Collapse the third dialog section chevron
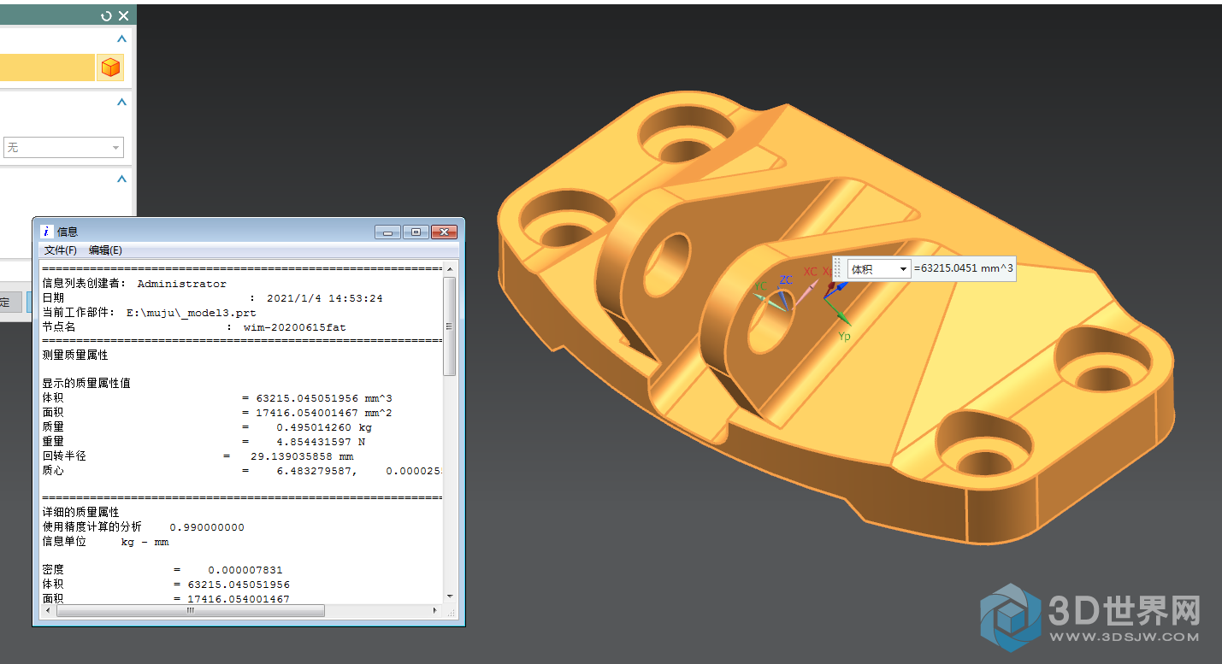Image resolution: width=1222 pixels, height=664 pixels. 121,179
